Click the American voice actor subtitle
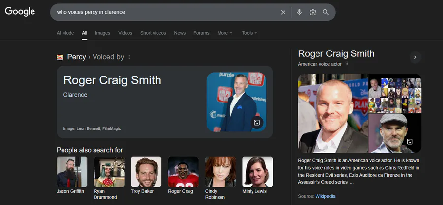Image resolution: width=443 pixels, height=205 pixels. click(x=319, y=64)
